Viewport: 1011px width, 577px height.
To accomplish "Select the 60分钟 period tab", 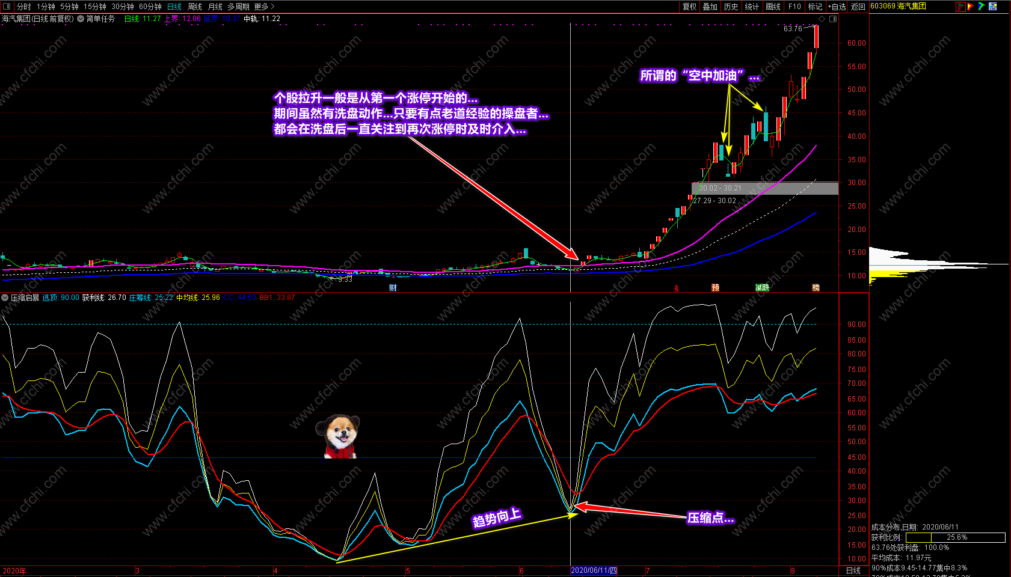I will coord(150,7).
